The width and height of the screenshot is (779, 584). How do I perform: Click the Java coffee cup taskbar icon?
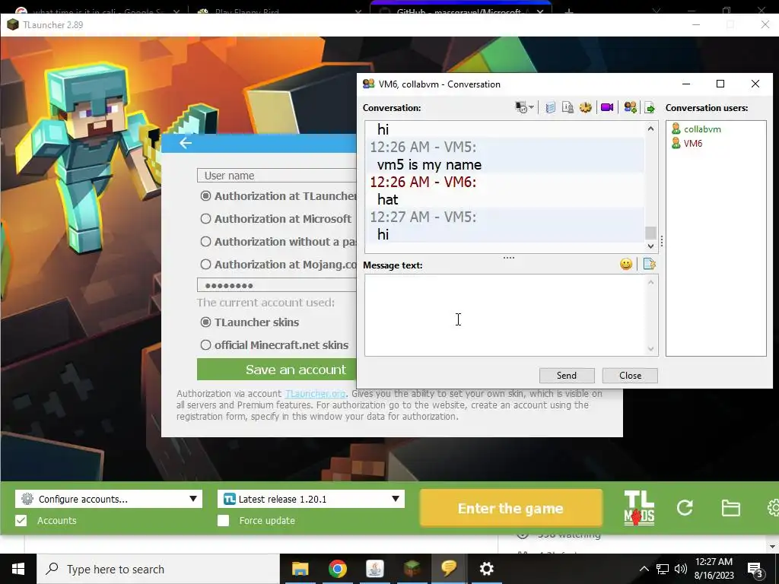tap(374, 569)
